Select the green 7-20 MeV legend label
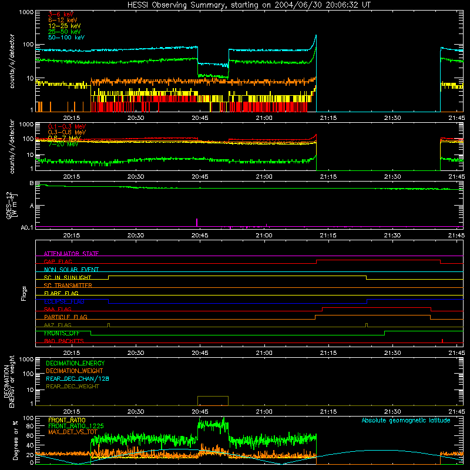This screenshot has height=470, width=470. click(x=63, y=144)
